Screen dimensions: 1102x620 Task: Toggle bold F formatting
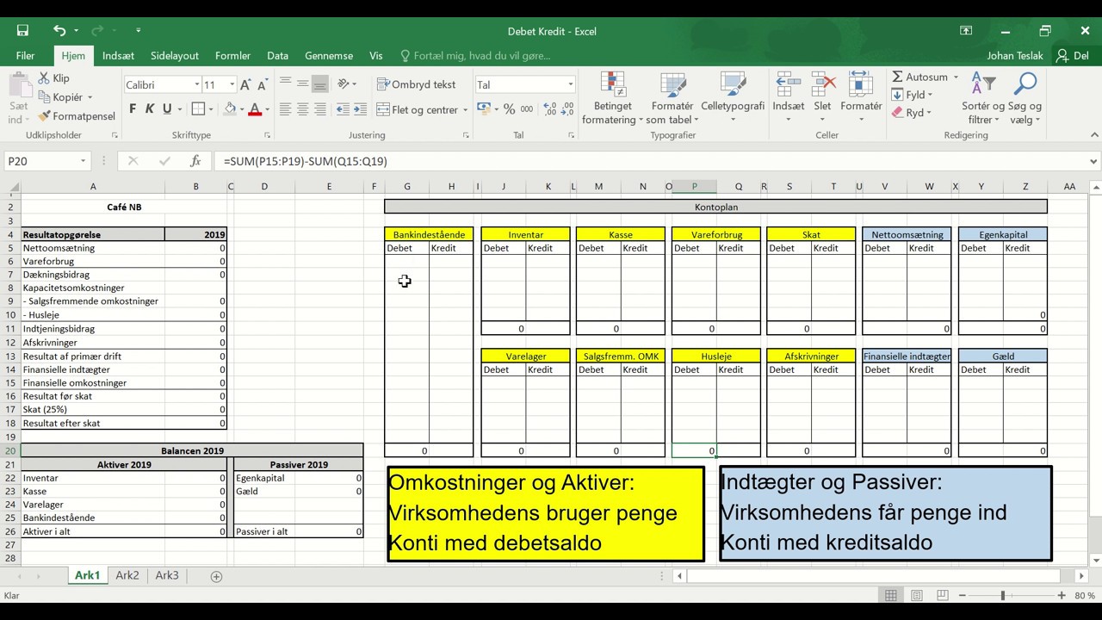(133, 109)
